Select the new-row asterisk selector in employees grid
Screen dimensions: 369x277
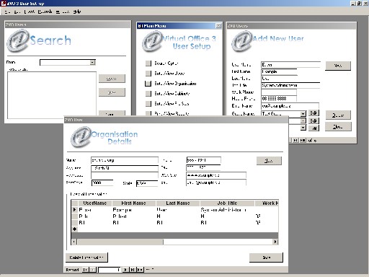click(x=74, y=229)
